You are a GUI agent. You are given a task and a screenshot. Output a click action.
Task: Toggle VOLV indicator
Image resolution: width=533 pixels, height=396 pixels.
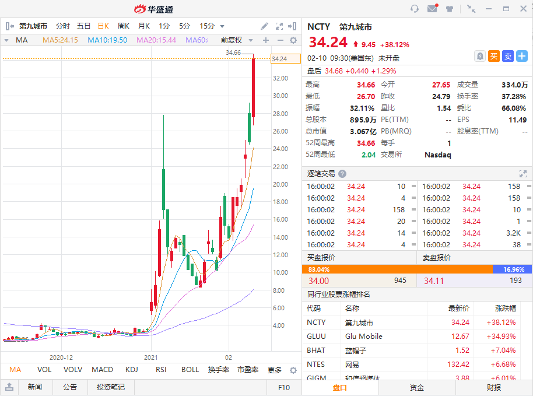point(73,370)
